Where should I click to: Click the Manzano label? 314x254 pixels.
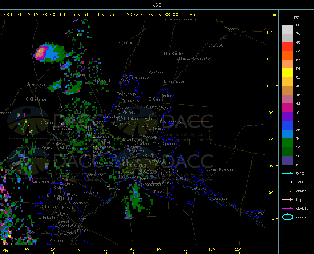(32, 232)
